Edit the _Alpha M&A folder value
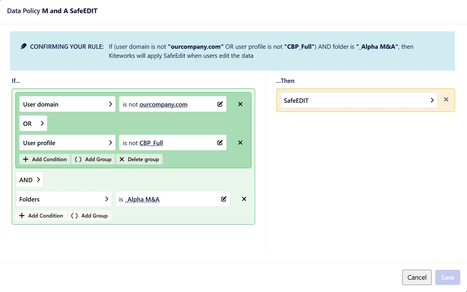 [x=224, y=199]
